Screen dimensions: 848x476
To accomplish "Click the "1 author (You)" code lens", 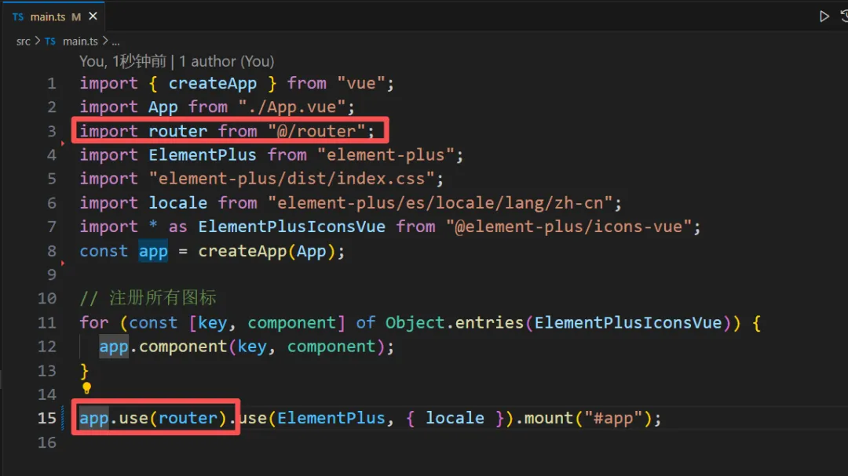I will tap(227, 61).
